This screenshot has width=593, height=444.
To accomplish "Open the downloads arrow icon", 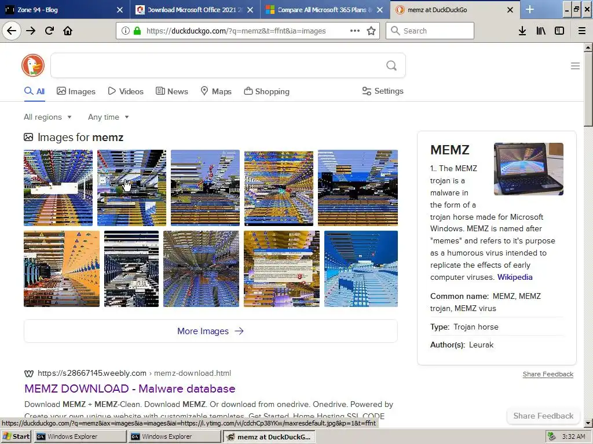I will (x=522, y=31).
